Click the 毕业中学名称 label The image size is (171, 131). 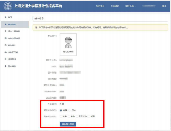(x=50, y=91)
